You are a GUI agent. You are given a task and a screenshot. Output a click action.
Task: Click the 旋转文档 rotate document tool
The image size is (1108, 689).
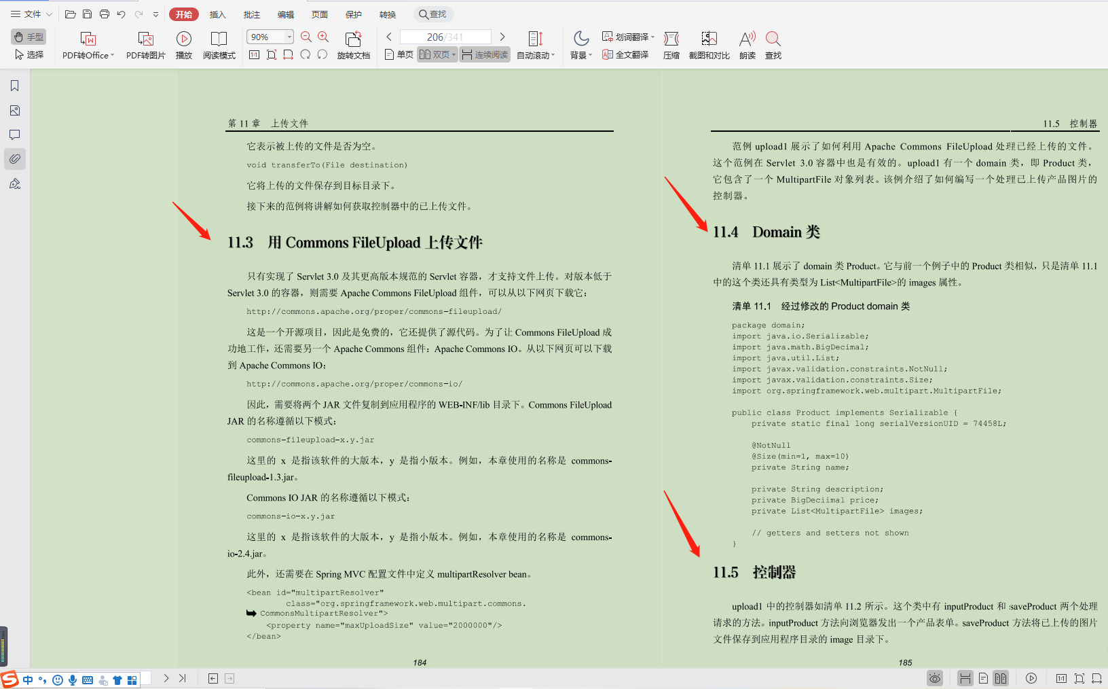tap(354, 46)
